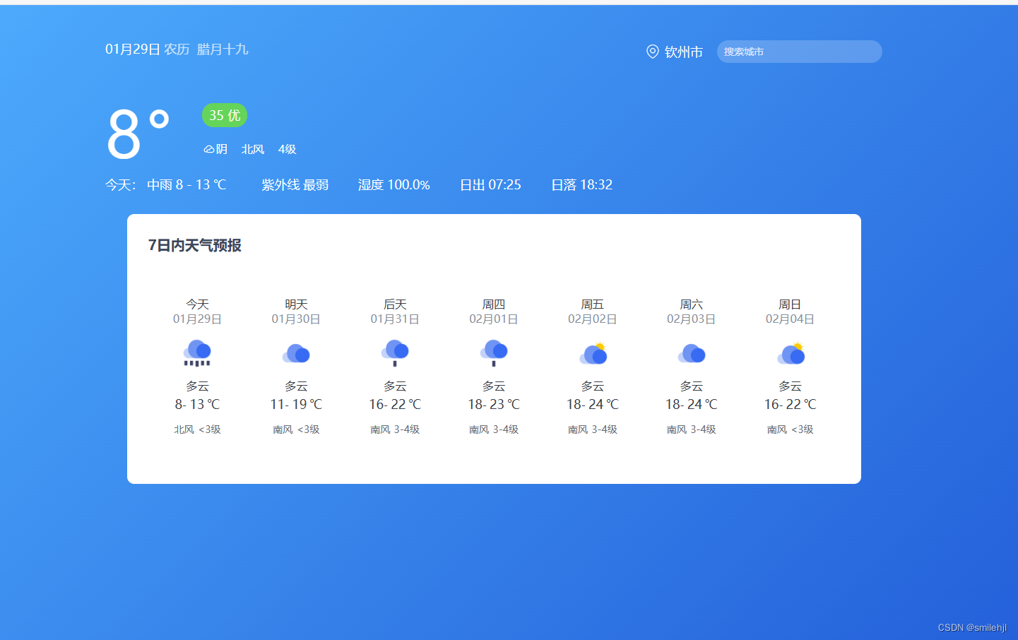1018x640 pixels.
Task: Select the 明天 forecast column label
Action: [296, 304]
